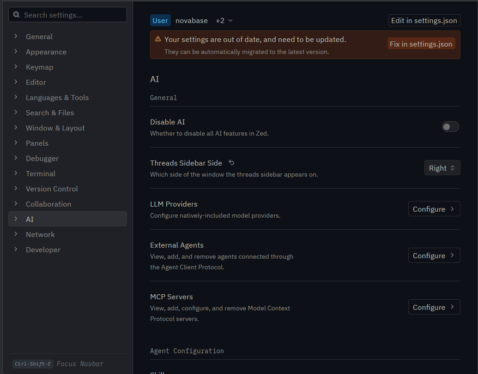478x374 pixels.
Task: Expand the Terminal section chevron
Action: pos(16,173)
